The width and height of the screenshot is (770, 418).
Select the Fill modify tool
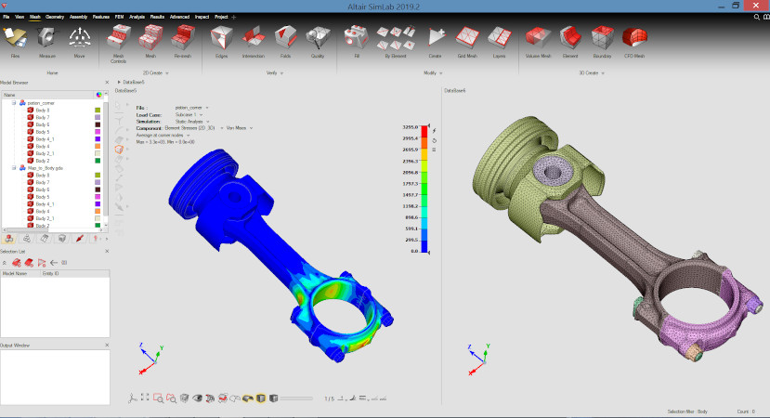(357, 42)
